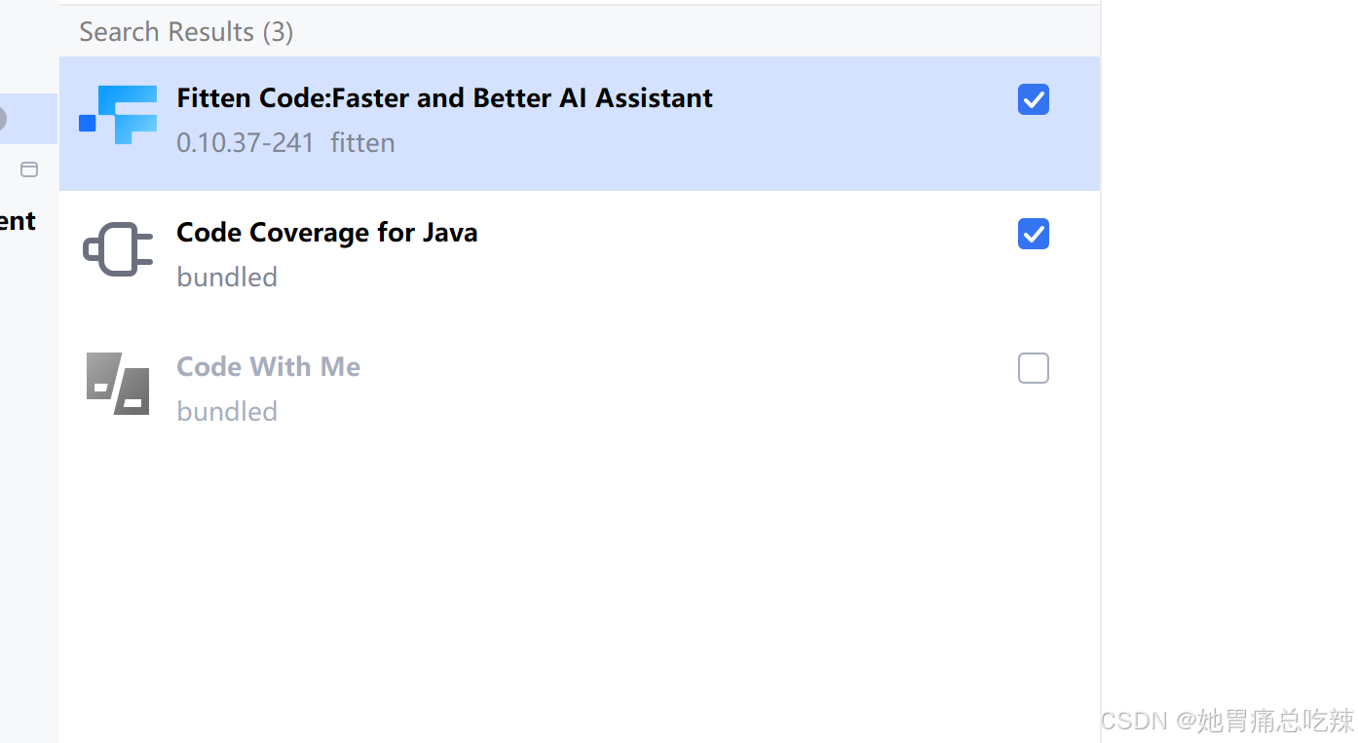This screenshot has height=743, width=1358.
Task: Click the small window icon in left sidebar
Action: click(29, 169)
